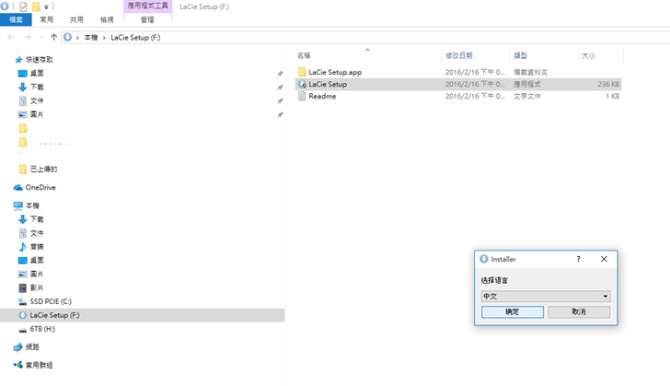
Task: Open pinned 文件 under quick access
Action: pyautogui.click(x=37, y=100)
